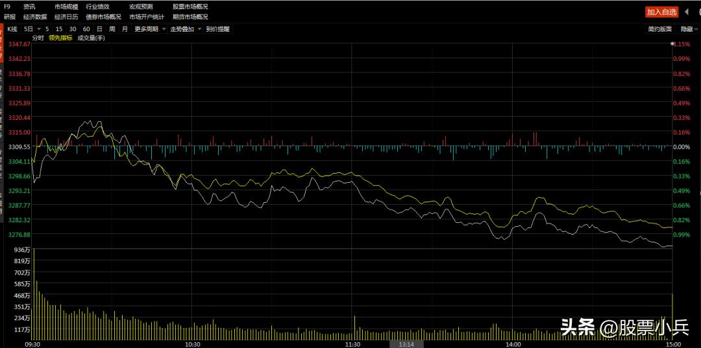Select the 日 daily period
The image size is (701, 348).
point(99,29)
